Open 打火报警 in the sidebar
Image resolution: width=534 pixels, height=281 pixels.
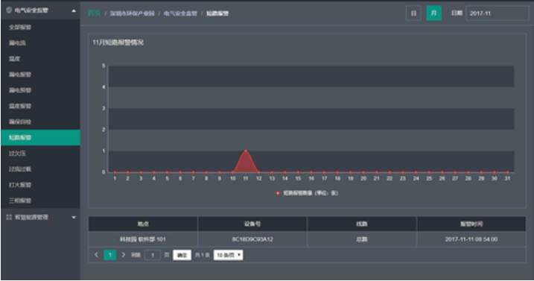point(20,185)
